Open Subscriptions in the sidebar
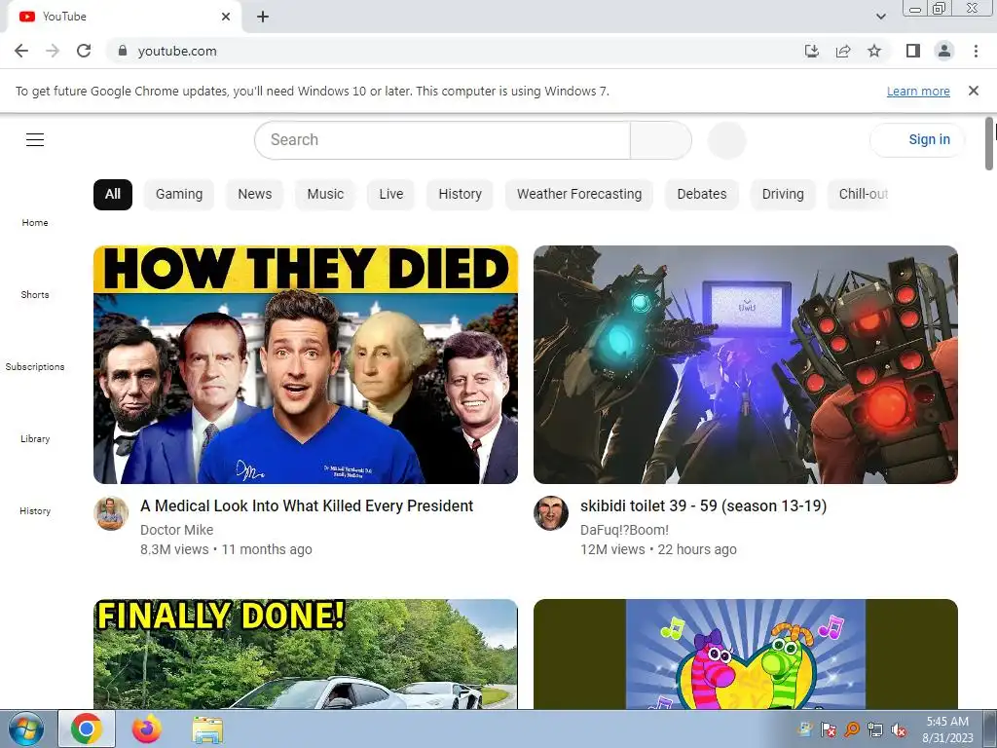997x748 pixels. [35, 366]
